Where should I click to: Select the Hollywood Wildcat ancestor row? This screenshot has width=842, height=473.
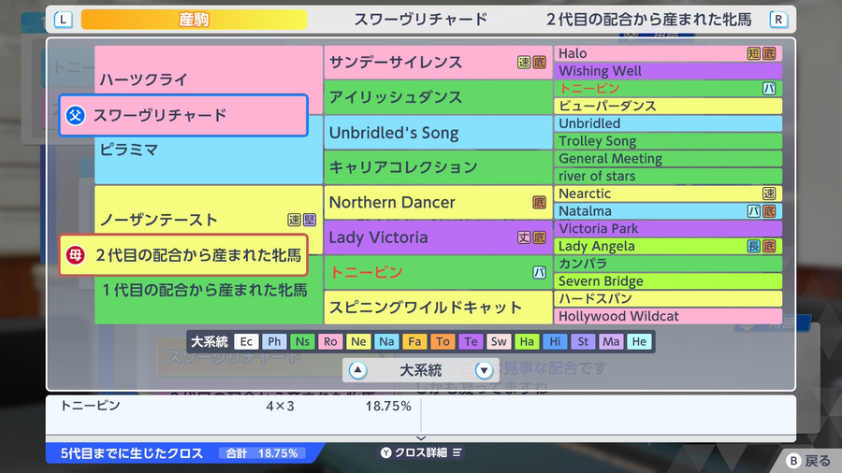click(x=668, y=316)
